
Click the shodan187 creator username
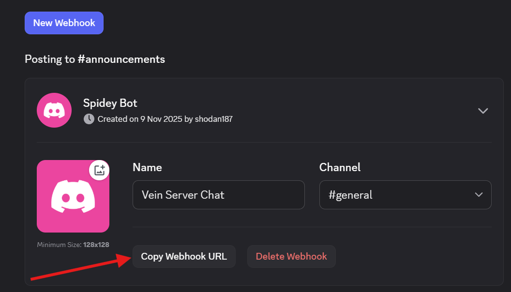tap(214, 118)
